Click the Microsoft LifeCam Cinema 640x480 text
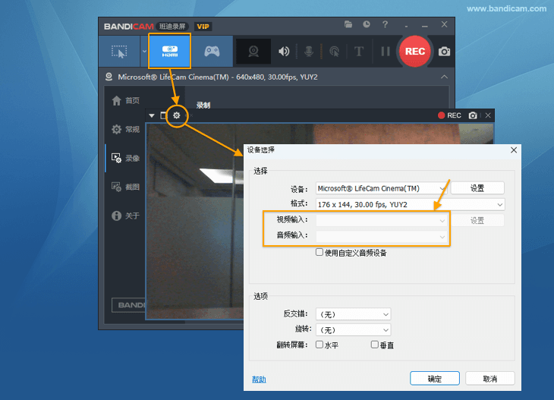The height and width of the screenshot is (400, 554). (218, 77)
